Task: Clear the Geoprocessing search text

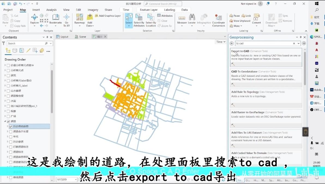Action: point(294,43)
